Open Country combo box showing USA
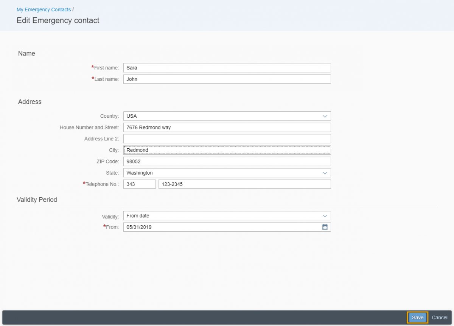Image resolution: width=454 pixels, height=326 pixels. point(222,116)
